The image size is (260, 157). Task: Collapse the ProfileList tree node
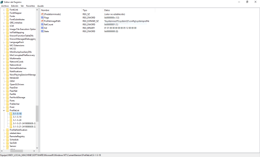[x=4, y=110]
